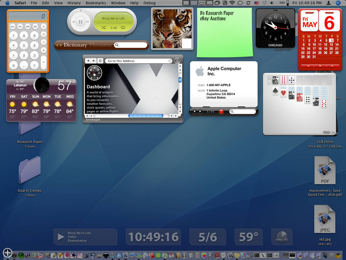The height and width of the screenshot is (260, 346).
Task: Toggle shuffle in the iTunes widget
Action: tap(104, 28)
